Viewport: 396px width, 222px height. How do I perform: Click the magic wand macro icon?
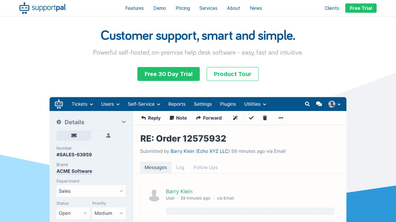[235, 118]
